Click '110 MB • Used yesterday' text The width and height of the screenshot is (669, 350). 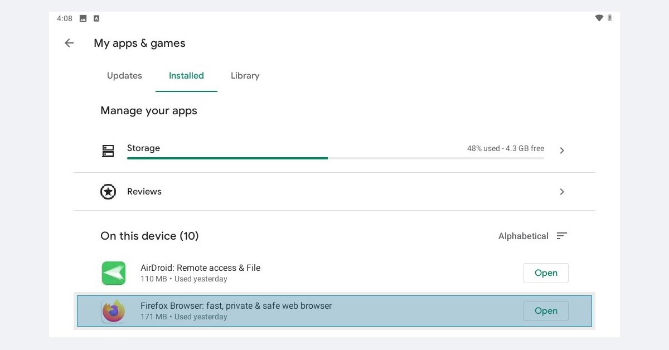(x=184, y=279)
